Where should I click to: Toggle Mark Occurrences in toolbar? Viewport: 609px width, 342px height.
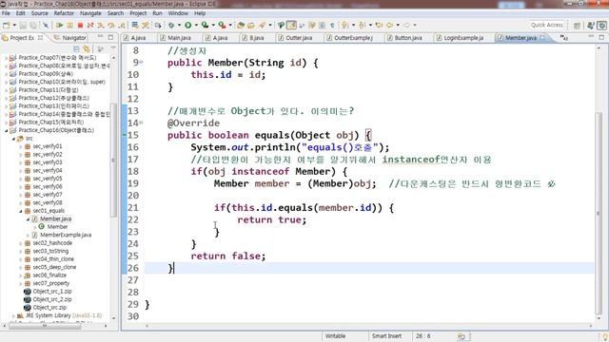(291, 26)
